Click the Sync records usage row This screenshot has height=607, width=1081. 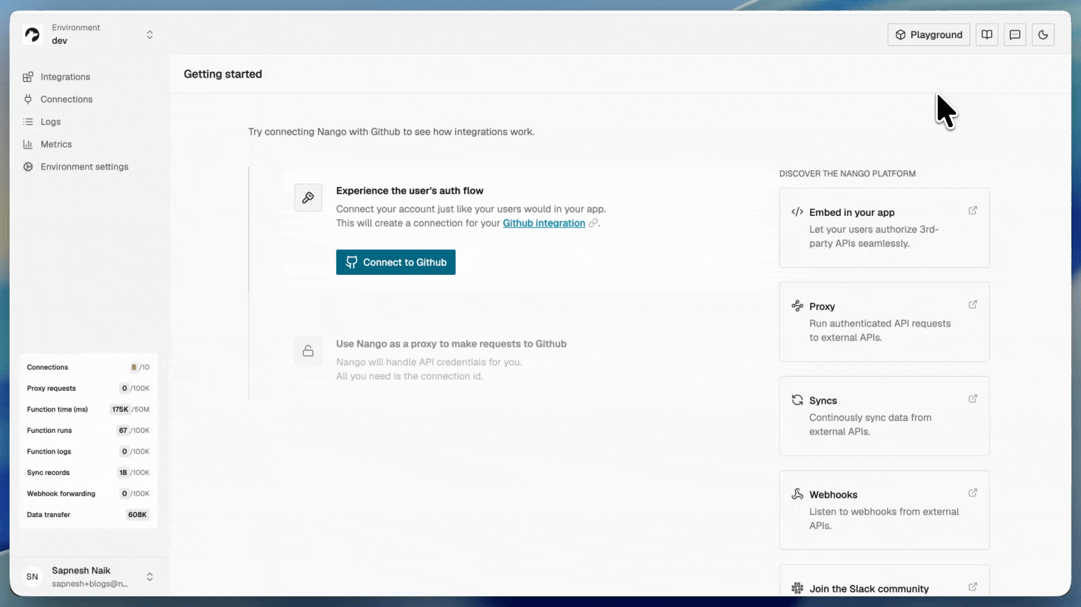tap(88, 473)
